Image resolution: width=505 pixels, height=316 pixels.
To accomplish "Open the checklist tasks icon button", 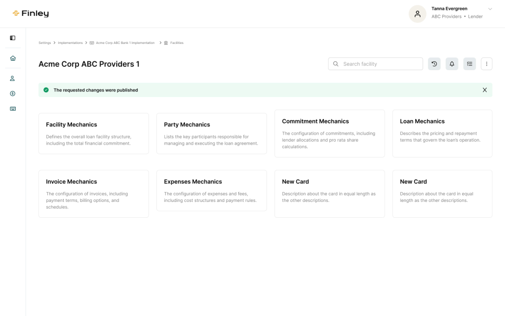I will coord(469,64).
